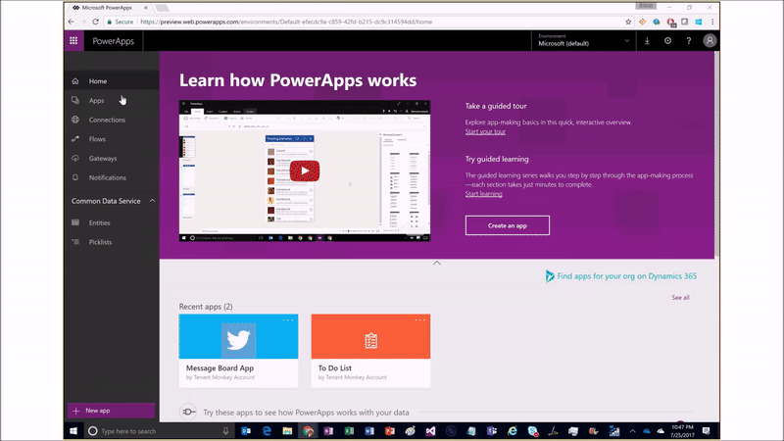Open Flows from the left navigation

point(97,139)
